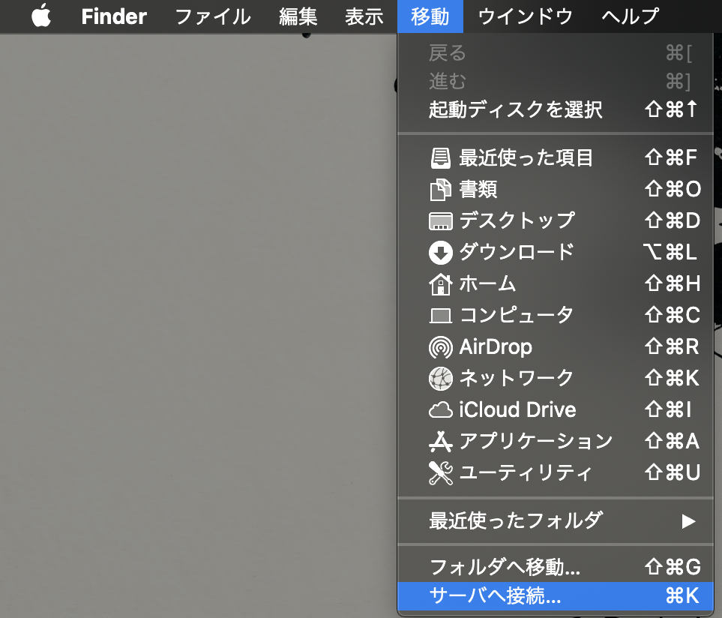
Task: Click the 書類 documents icon
Action: pyautogui.click(x=441, y=189)
